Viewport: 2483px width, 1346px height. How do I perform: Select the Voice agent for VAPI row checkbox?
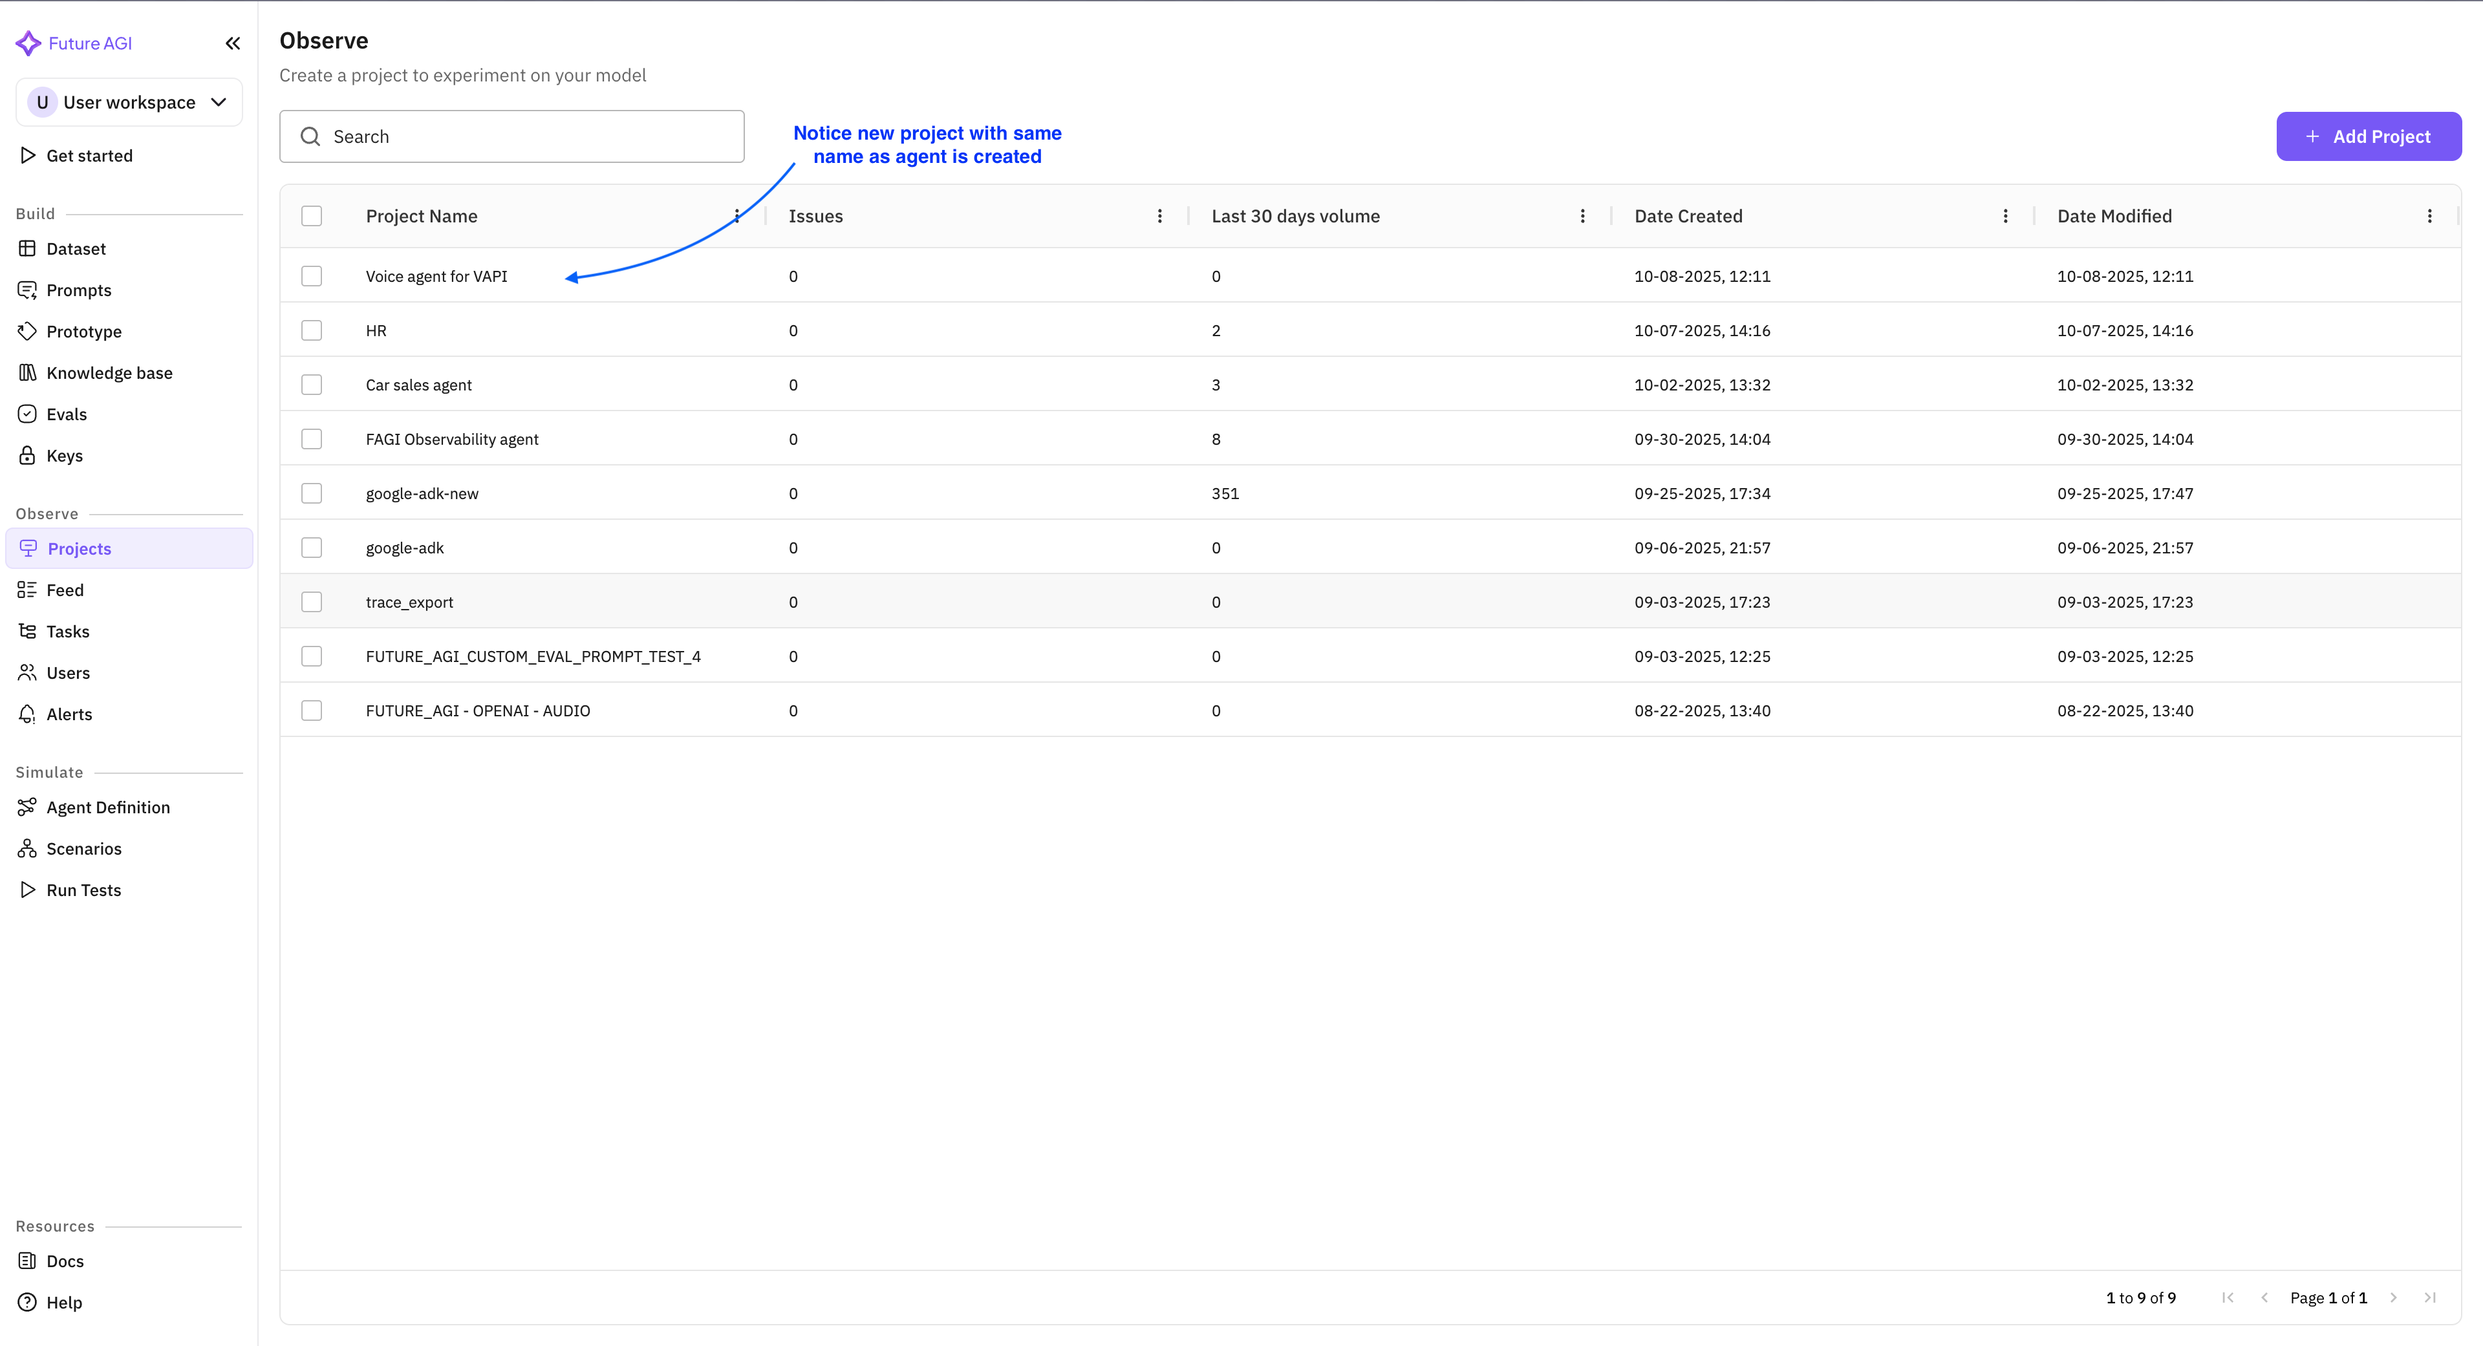(311, 275)
